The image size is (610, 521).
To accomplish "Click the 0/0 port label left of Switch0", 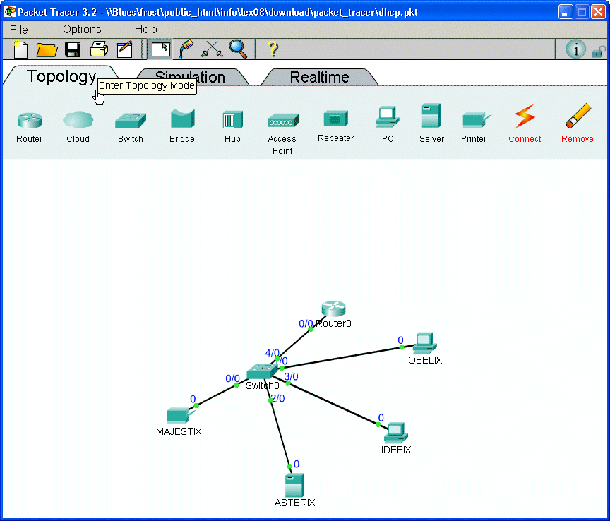I will point(233,378).
